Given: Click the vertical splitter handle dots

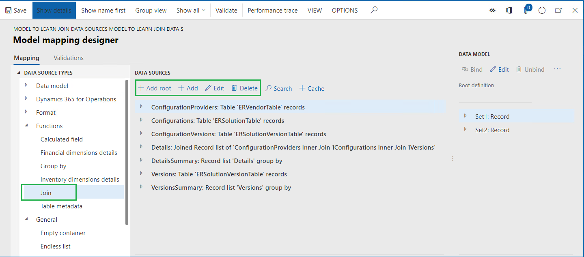Looking at the screenshot, I should (x=453, y=158).
